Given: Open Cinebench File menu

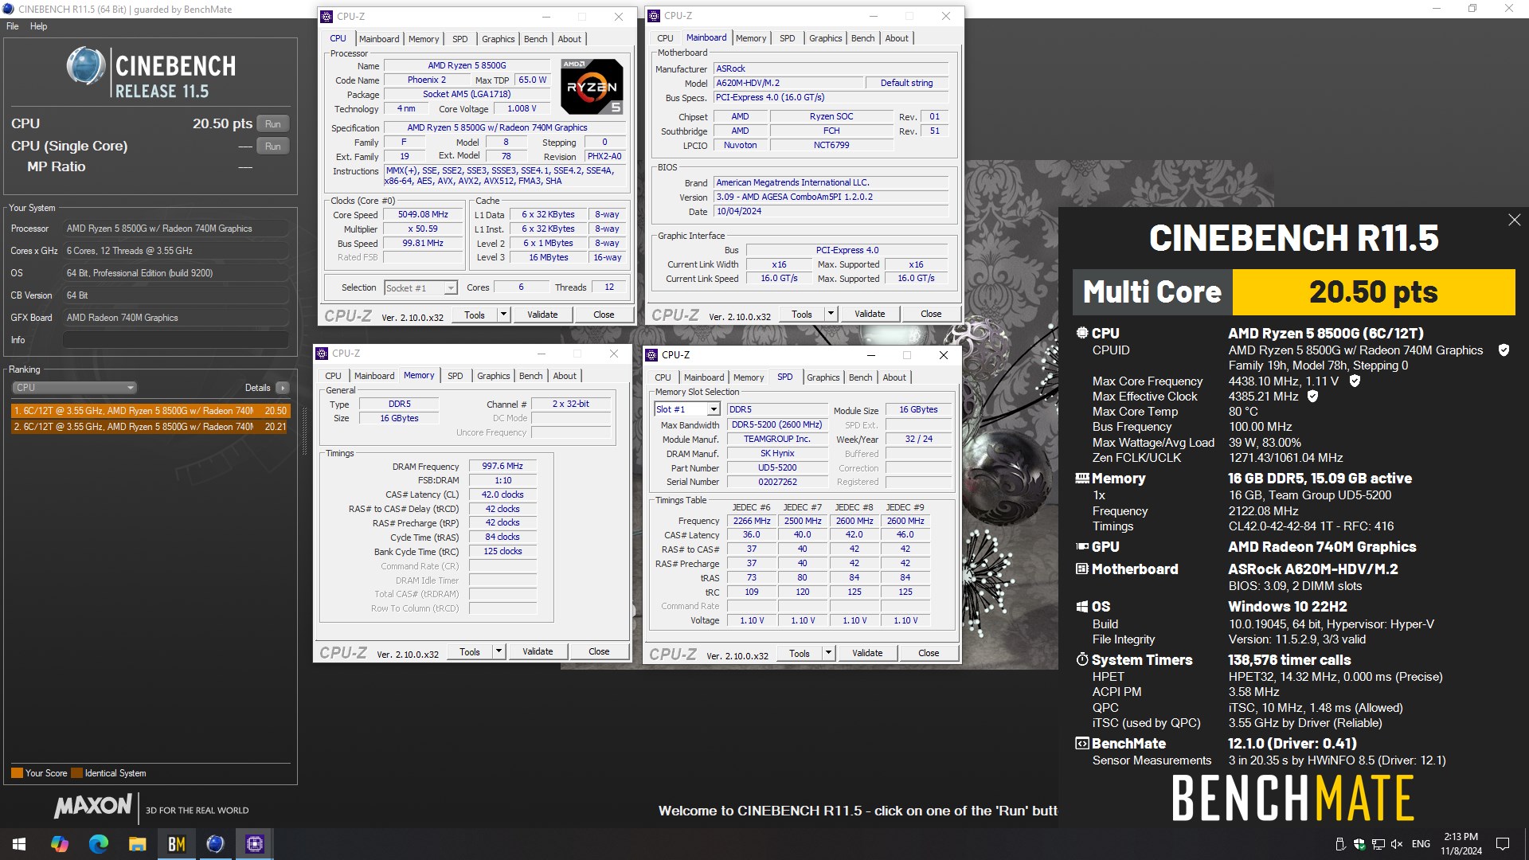Looking at the screenshot, I should coord(13,26).
